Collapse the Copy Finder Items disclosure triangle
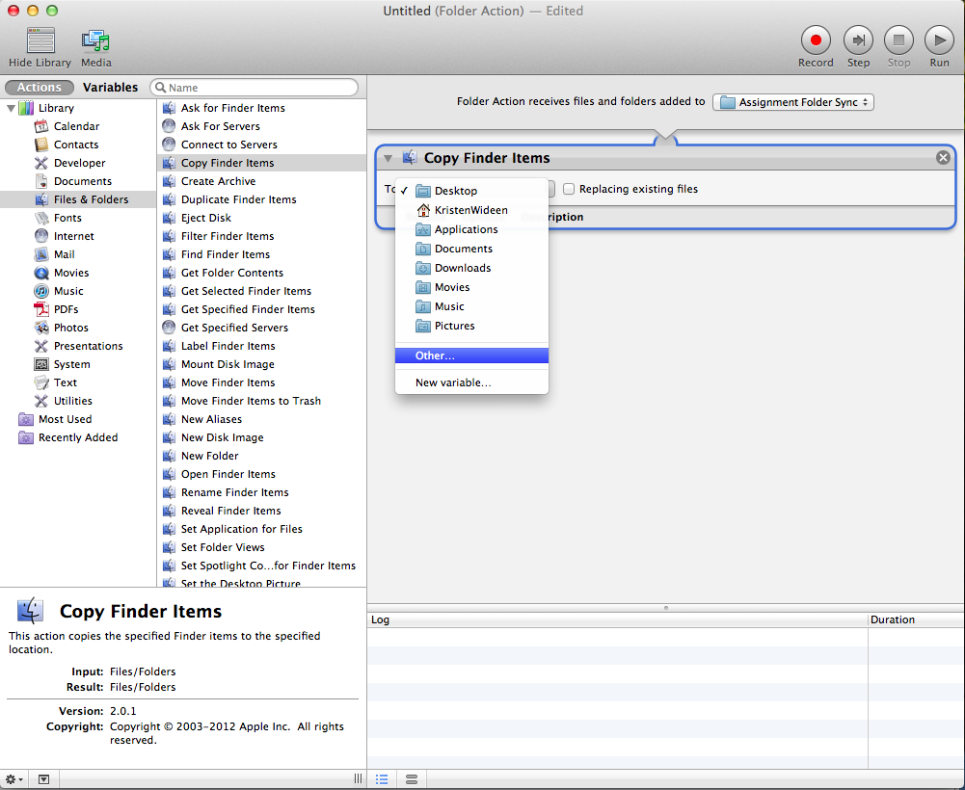Viewport: 965px width, 790px height. (389, 157)
